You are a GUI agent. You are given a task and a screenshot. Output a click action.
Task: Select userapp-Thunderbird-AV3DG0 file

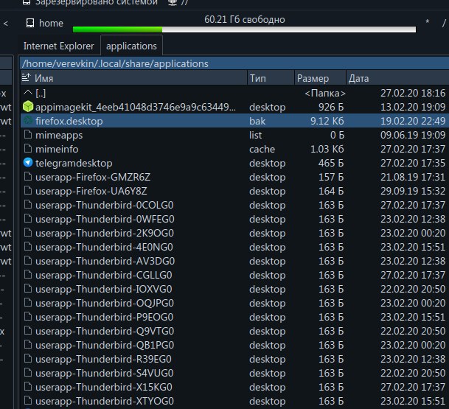pyautogui.click(x=234, y=261)
